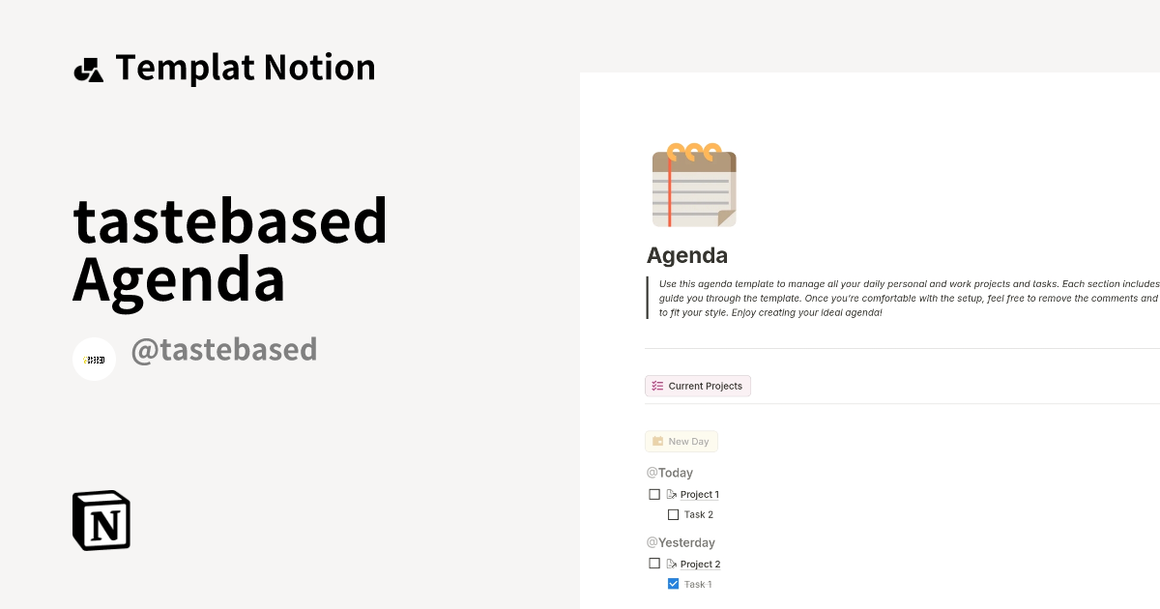Click the pink checklist icon on Current Projects
This screenshot has height=609, width=1160.
tap(657, 385)
